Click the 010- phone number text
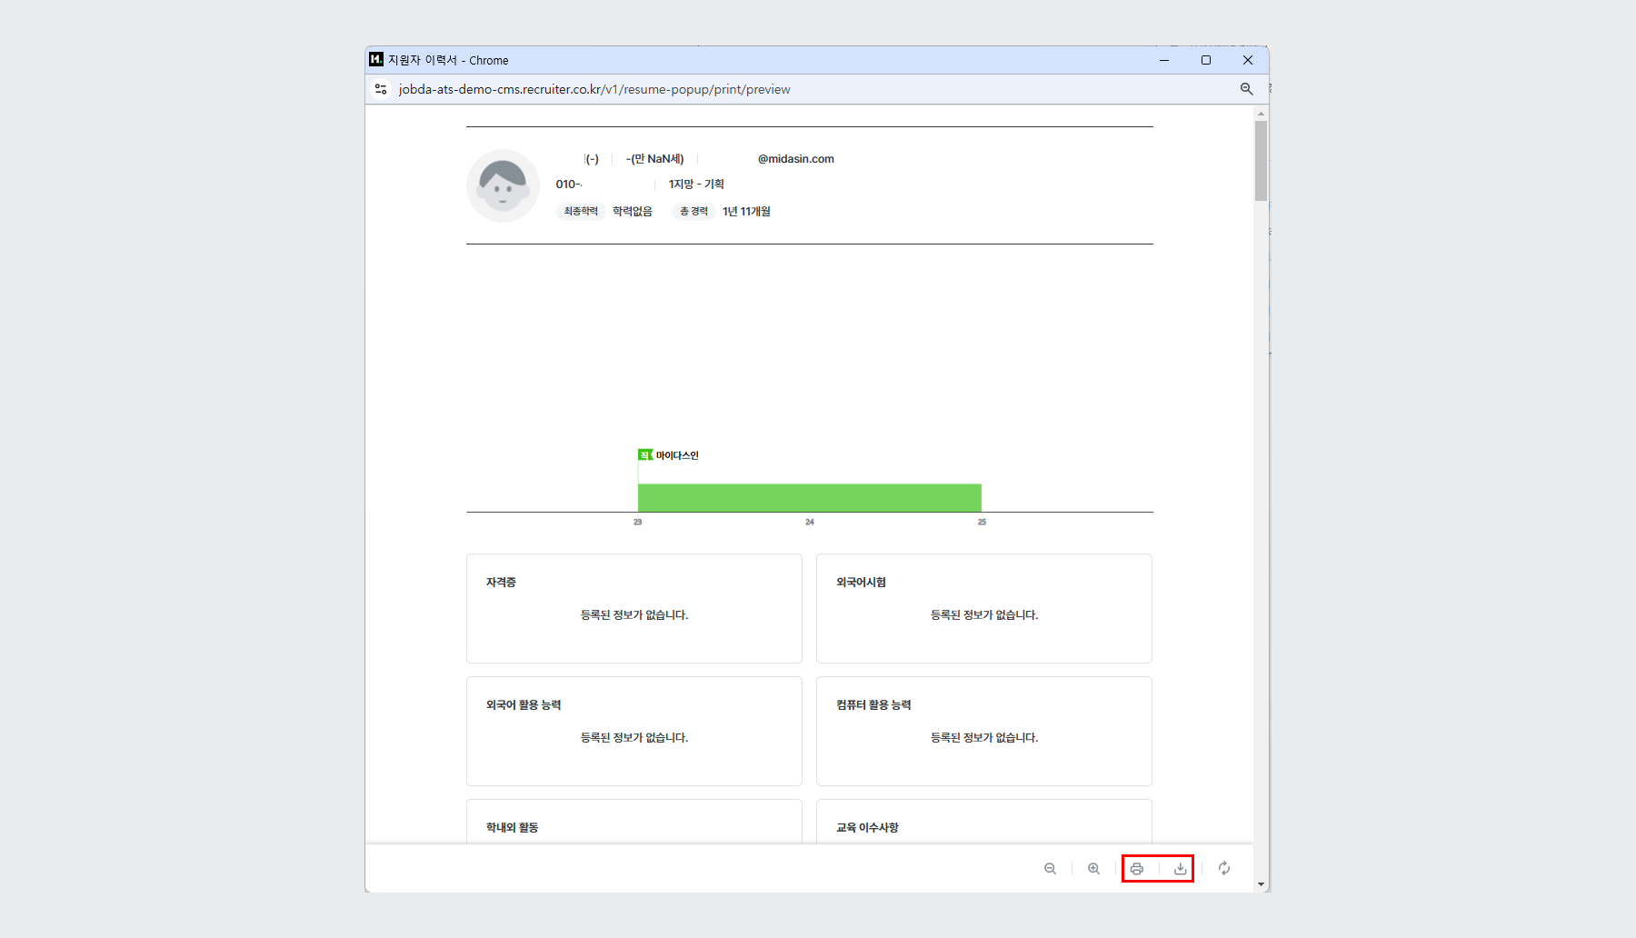 tap(569, 185)
